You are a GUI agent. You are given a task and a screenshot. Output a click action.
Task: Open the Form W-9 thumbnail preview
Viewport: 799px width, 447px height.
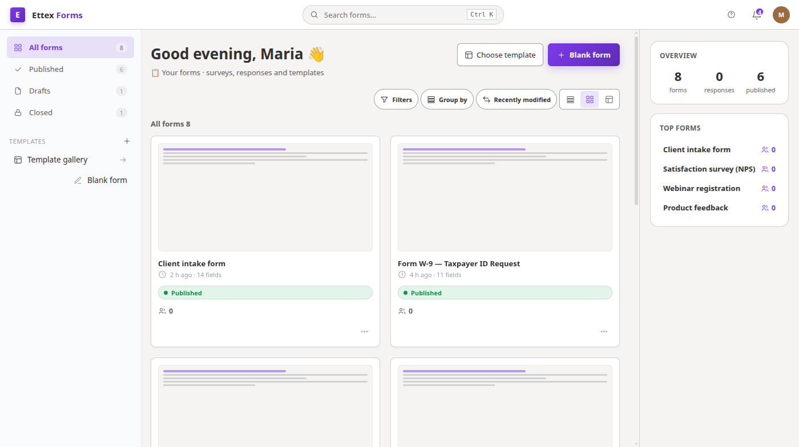point(505,197)
